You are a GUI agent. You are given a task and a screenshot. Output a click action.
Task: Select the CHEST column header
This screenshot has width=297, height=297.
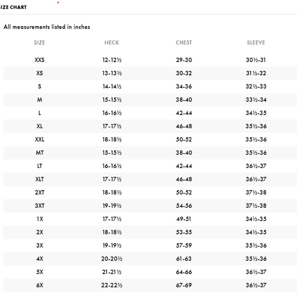(184, 42)
